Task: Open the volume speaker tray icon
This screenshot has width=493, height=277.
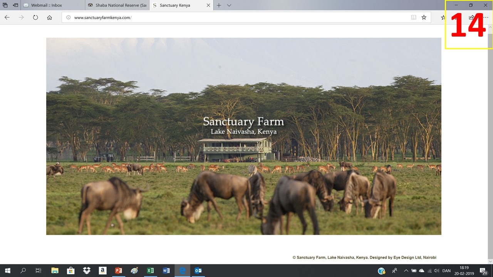Action: (438, 271)
